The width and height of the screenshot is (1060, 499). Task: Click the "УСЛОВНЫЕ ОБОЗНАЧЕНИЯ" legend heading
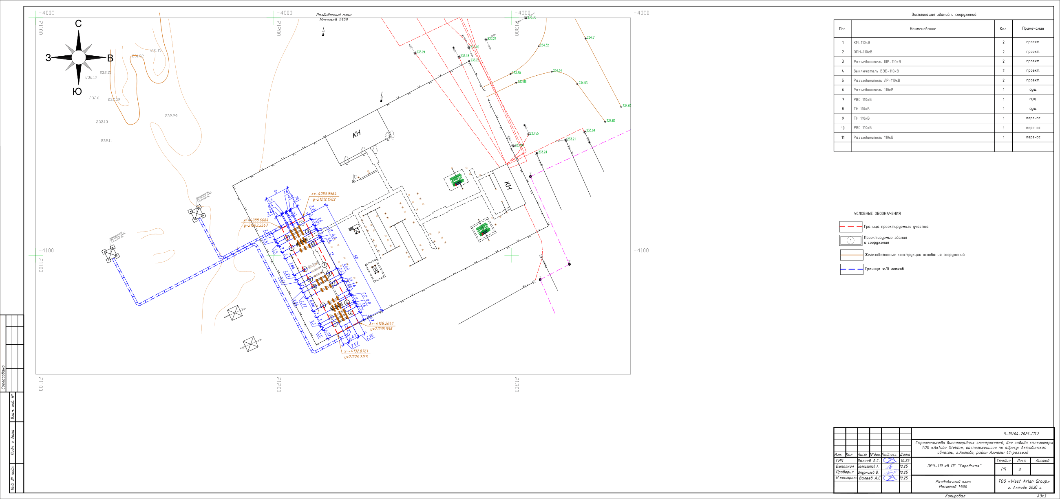(x=877, y=214)
